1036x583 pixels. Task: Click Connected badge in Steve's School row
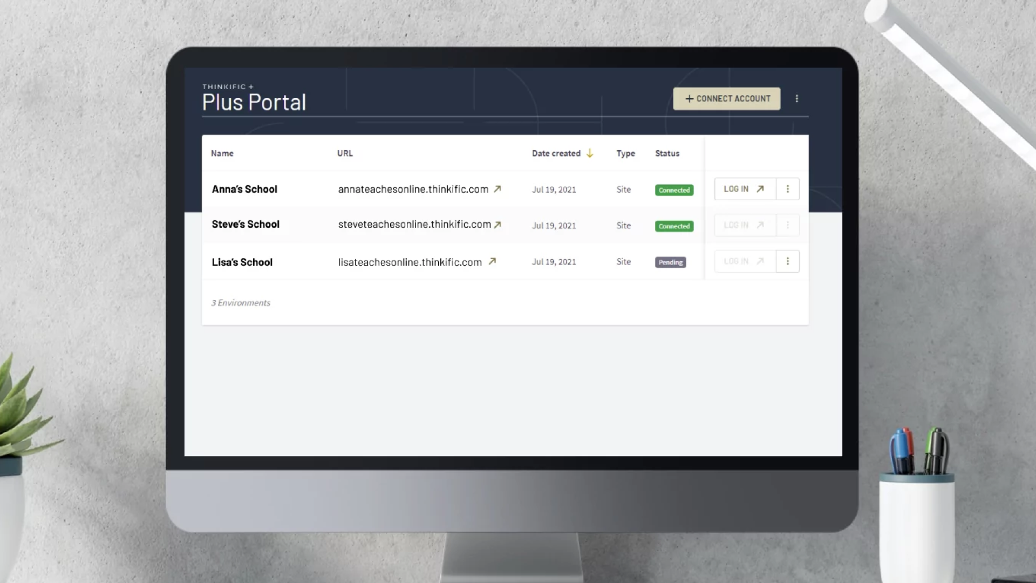674,226
